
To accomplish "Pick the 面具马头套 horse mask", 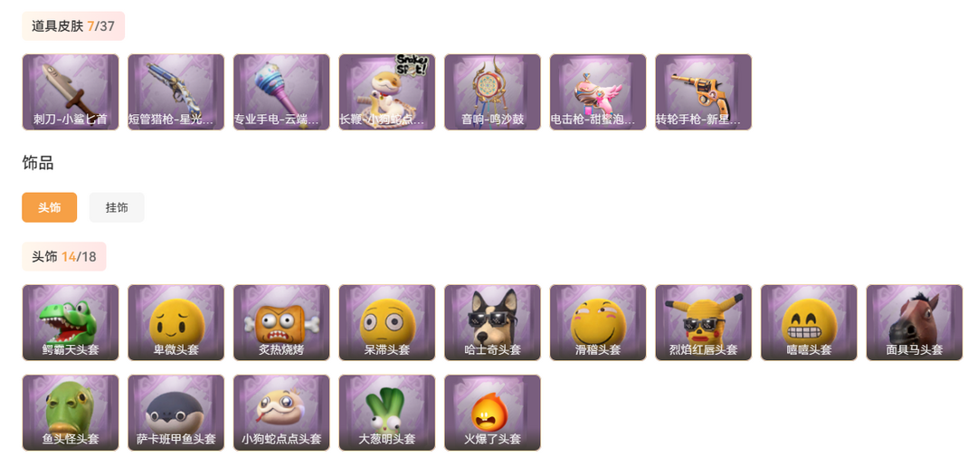I will pos(915,323).
